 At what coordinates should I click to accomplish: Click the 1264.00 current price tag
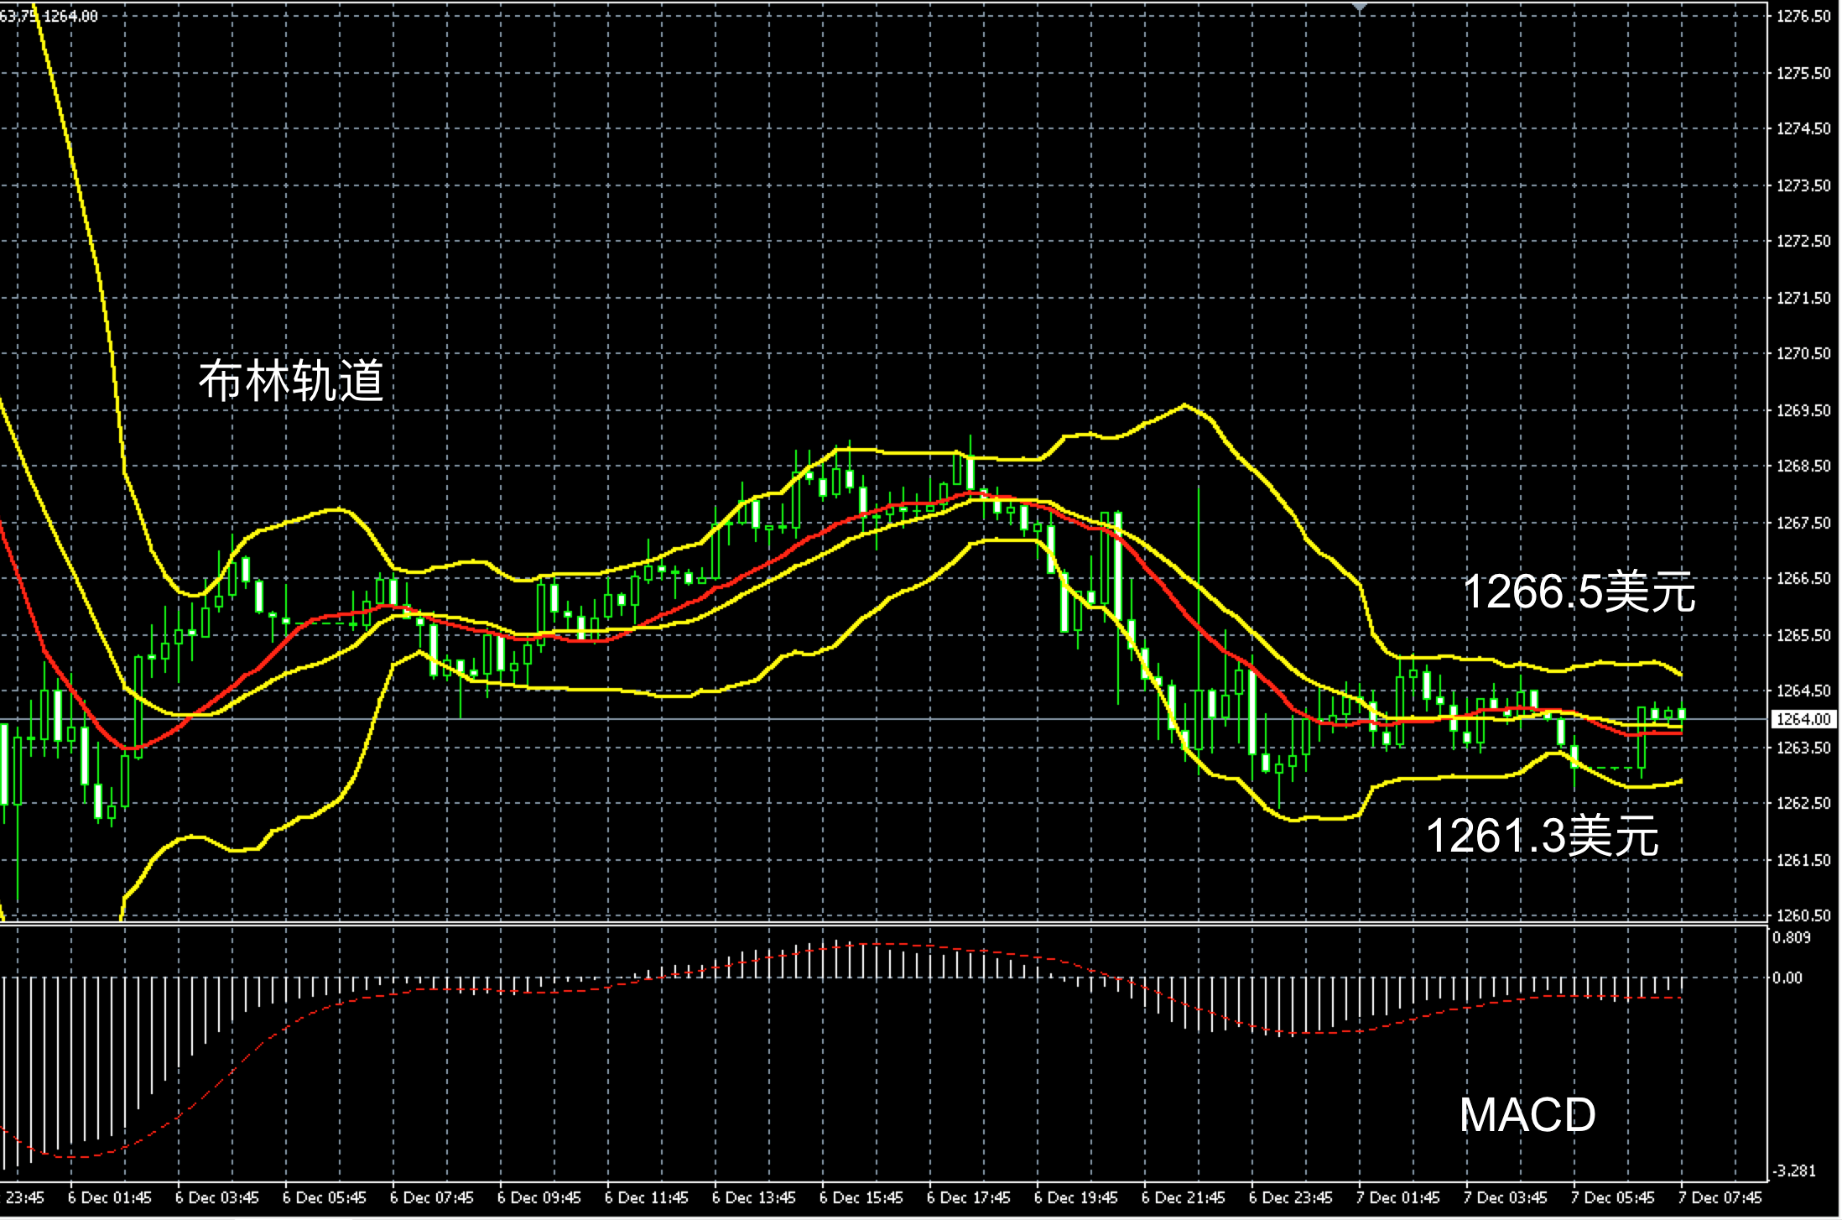coord(1803,719)
